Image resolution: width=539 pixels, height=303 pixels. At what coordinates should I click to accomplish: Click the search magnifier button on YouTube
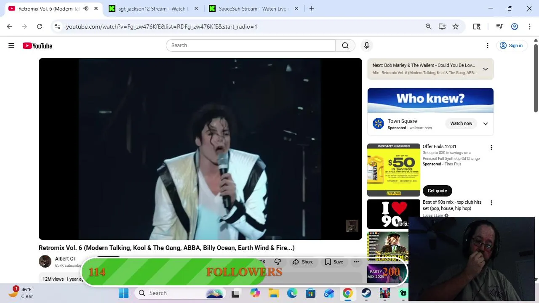pyautogui.click(x=345, y=45)
